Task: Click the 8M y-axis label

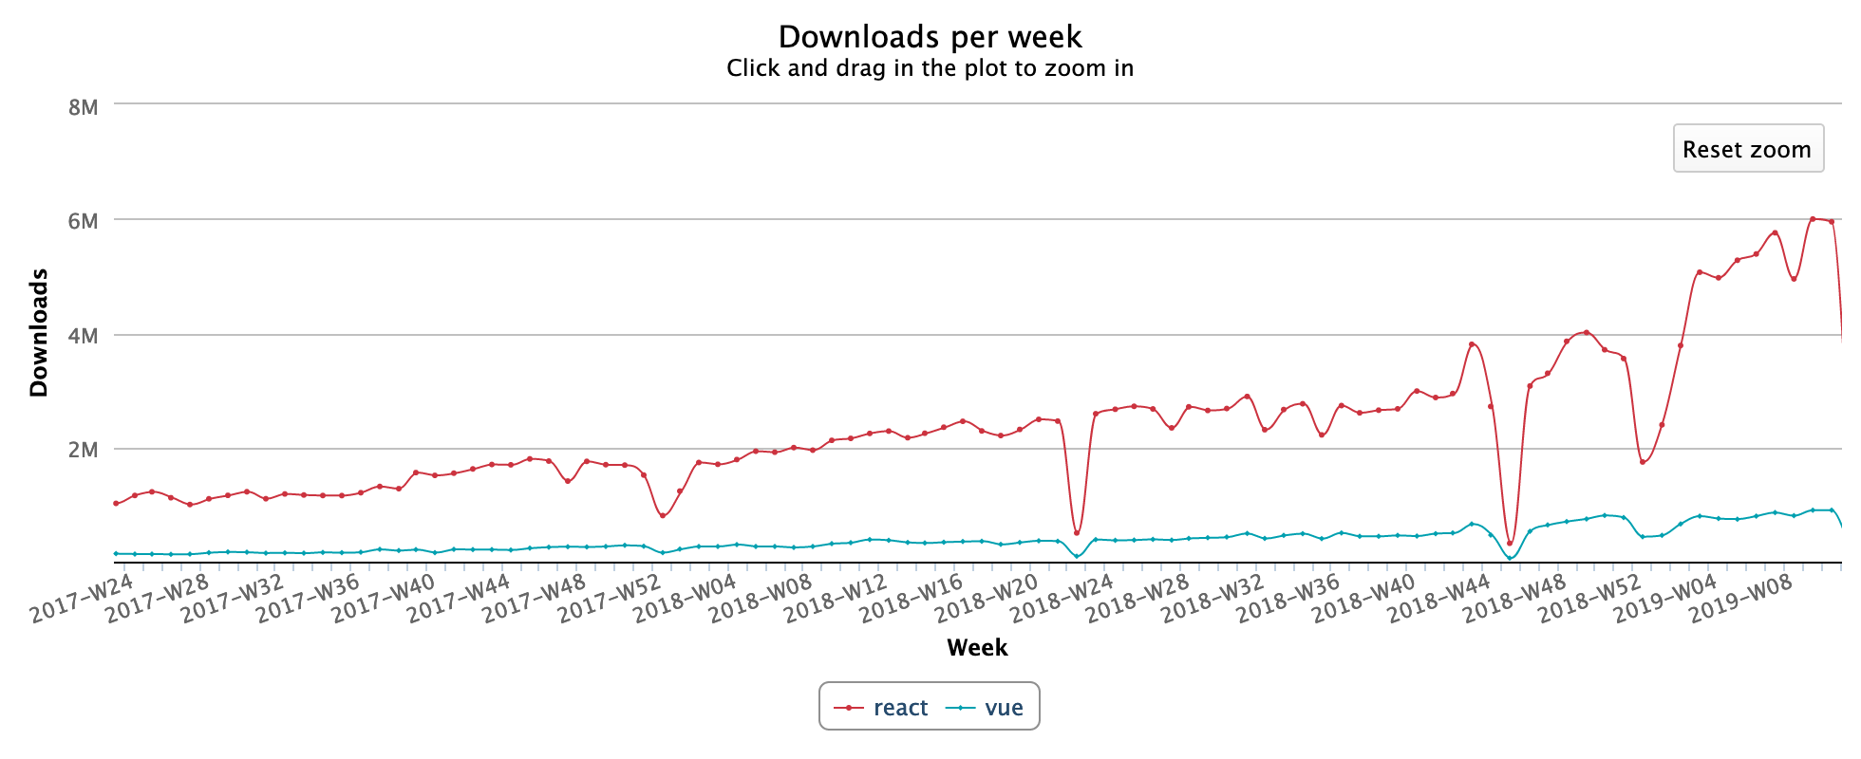Action: (x=83, y=107)
